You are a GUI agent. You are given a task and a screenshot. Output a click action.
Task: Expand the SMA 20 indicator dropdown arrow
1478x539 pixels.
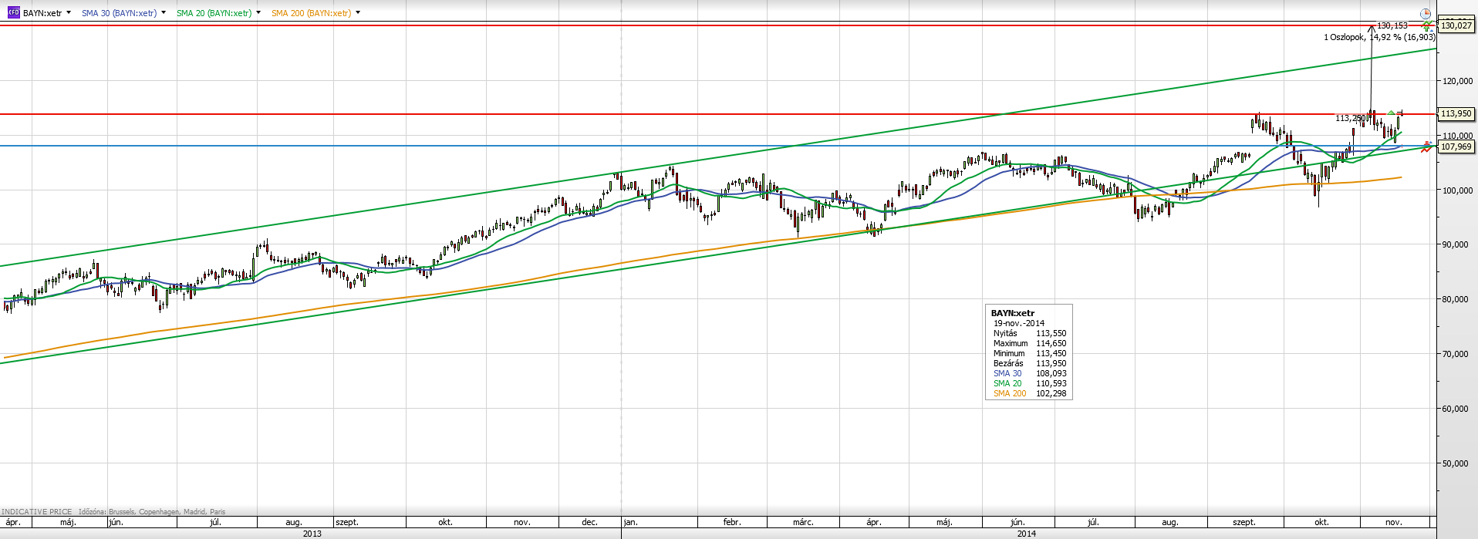pos(258,13)
